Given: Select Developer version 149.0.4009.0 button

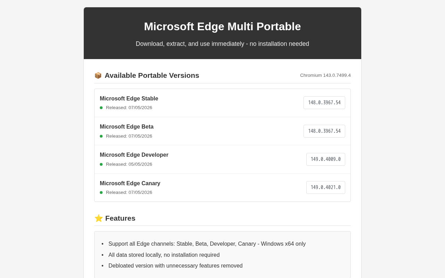Looking at the screenshot, I should tap(326, 160).
